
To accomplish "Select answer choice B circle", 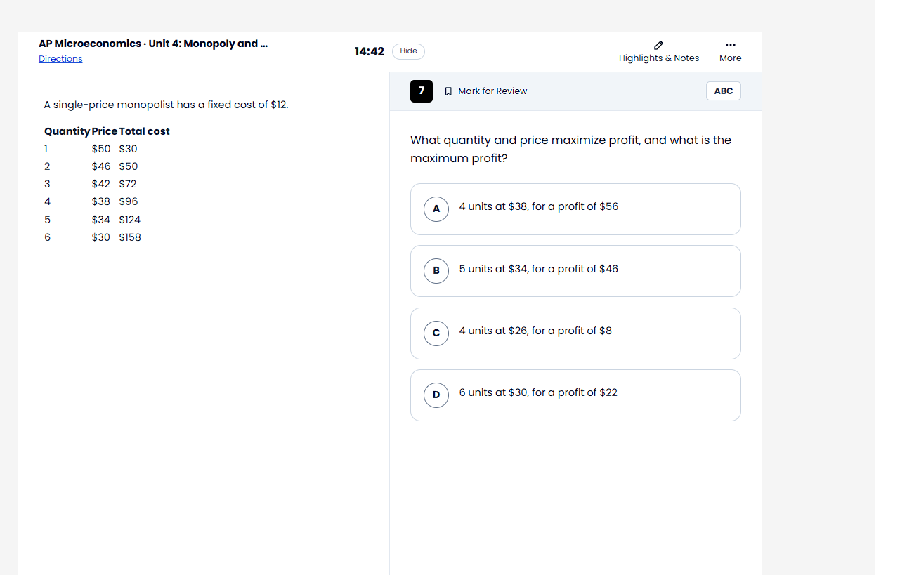I will [x=436, y=271].
